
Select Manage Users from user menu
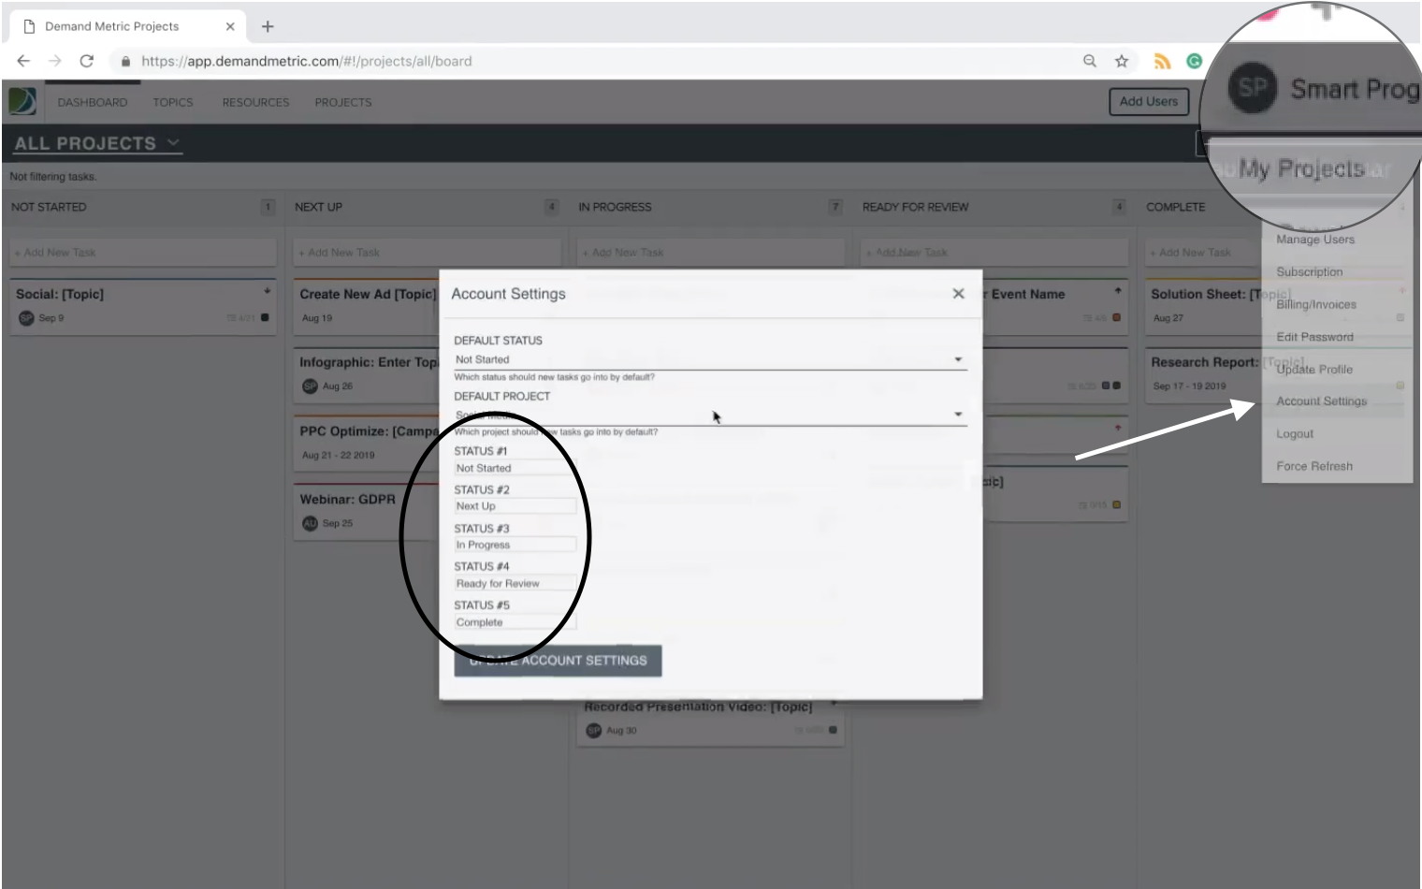tap(1315, 240)
